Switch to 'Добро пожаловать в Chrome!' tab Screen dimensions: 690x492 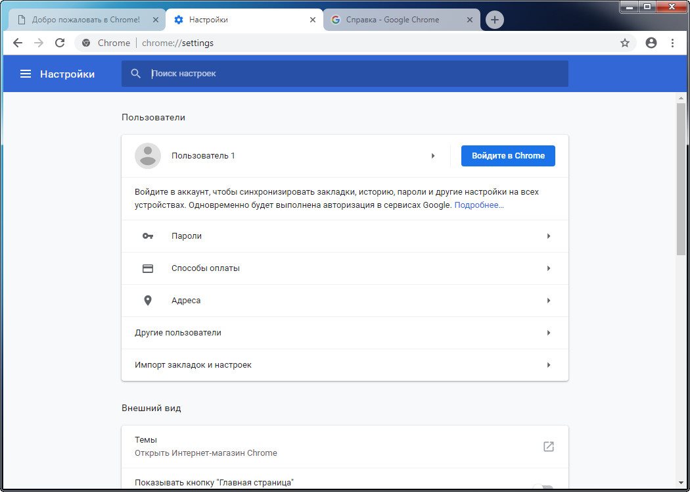tap(85, 20)
